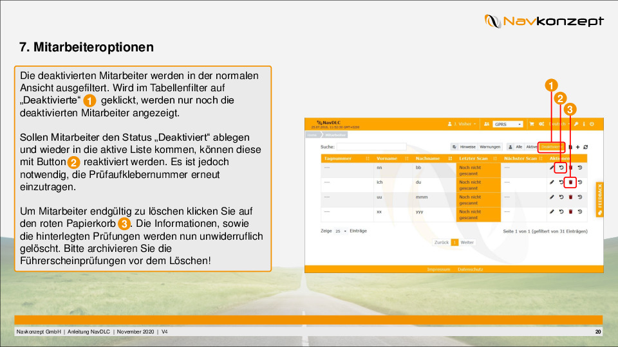Open history for employee uu mmm
This screenshot has height=347, width=618.
pyautogui.click(x=580, y=197)
